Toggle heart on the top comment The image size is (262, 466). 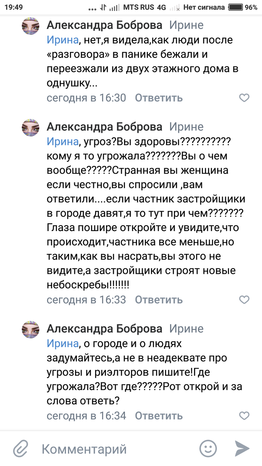245,98
